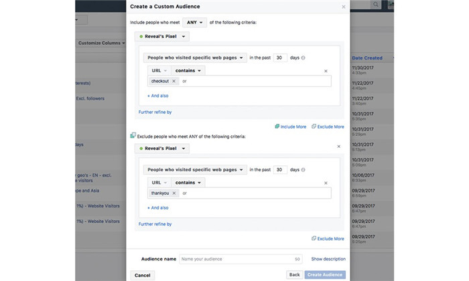Viewport: 469px width, 281px height.
Task: Click Further refine by in include section
Action: coord(155,112)
